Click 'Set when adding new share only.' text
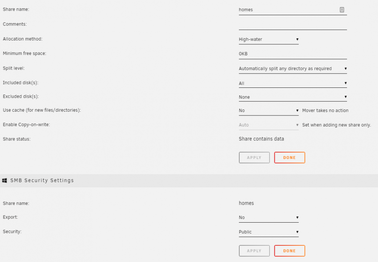 336,125
